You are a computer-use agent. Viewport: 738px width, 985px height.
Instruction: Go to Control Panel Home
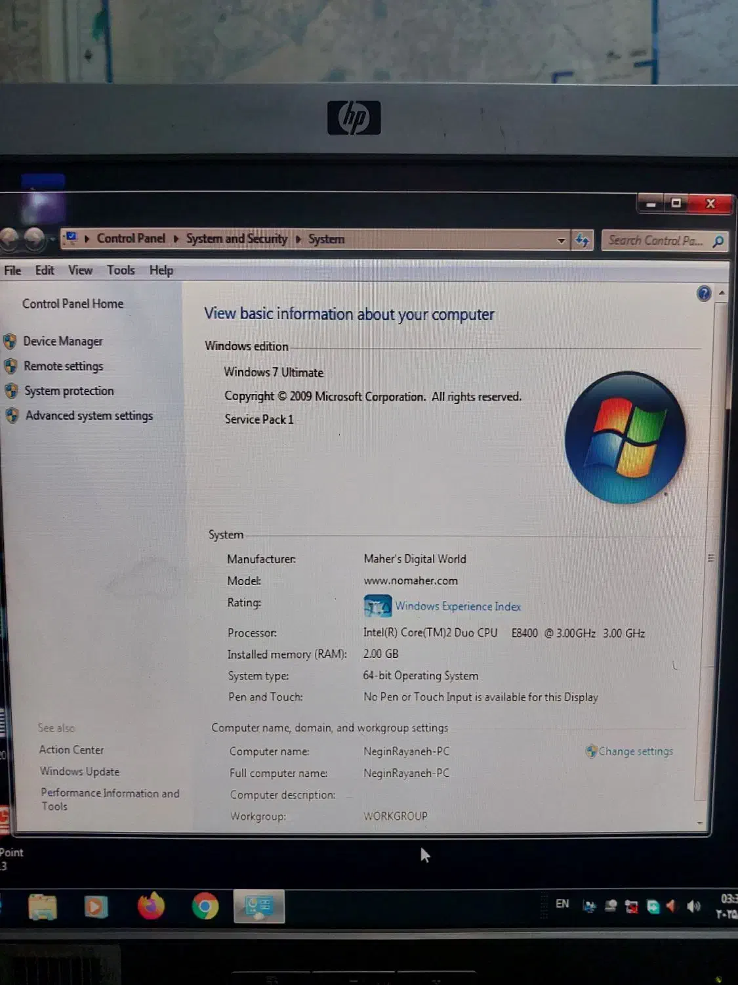73,303
